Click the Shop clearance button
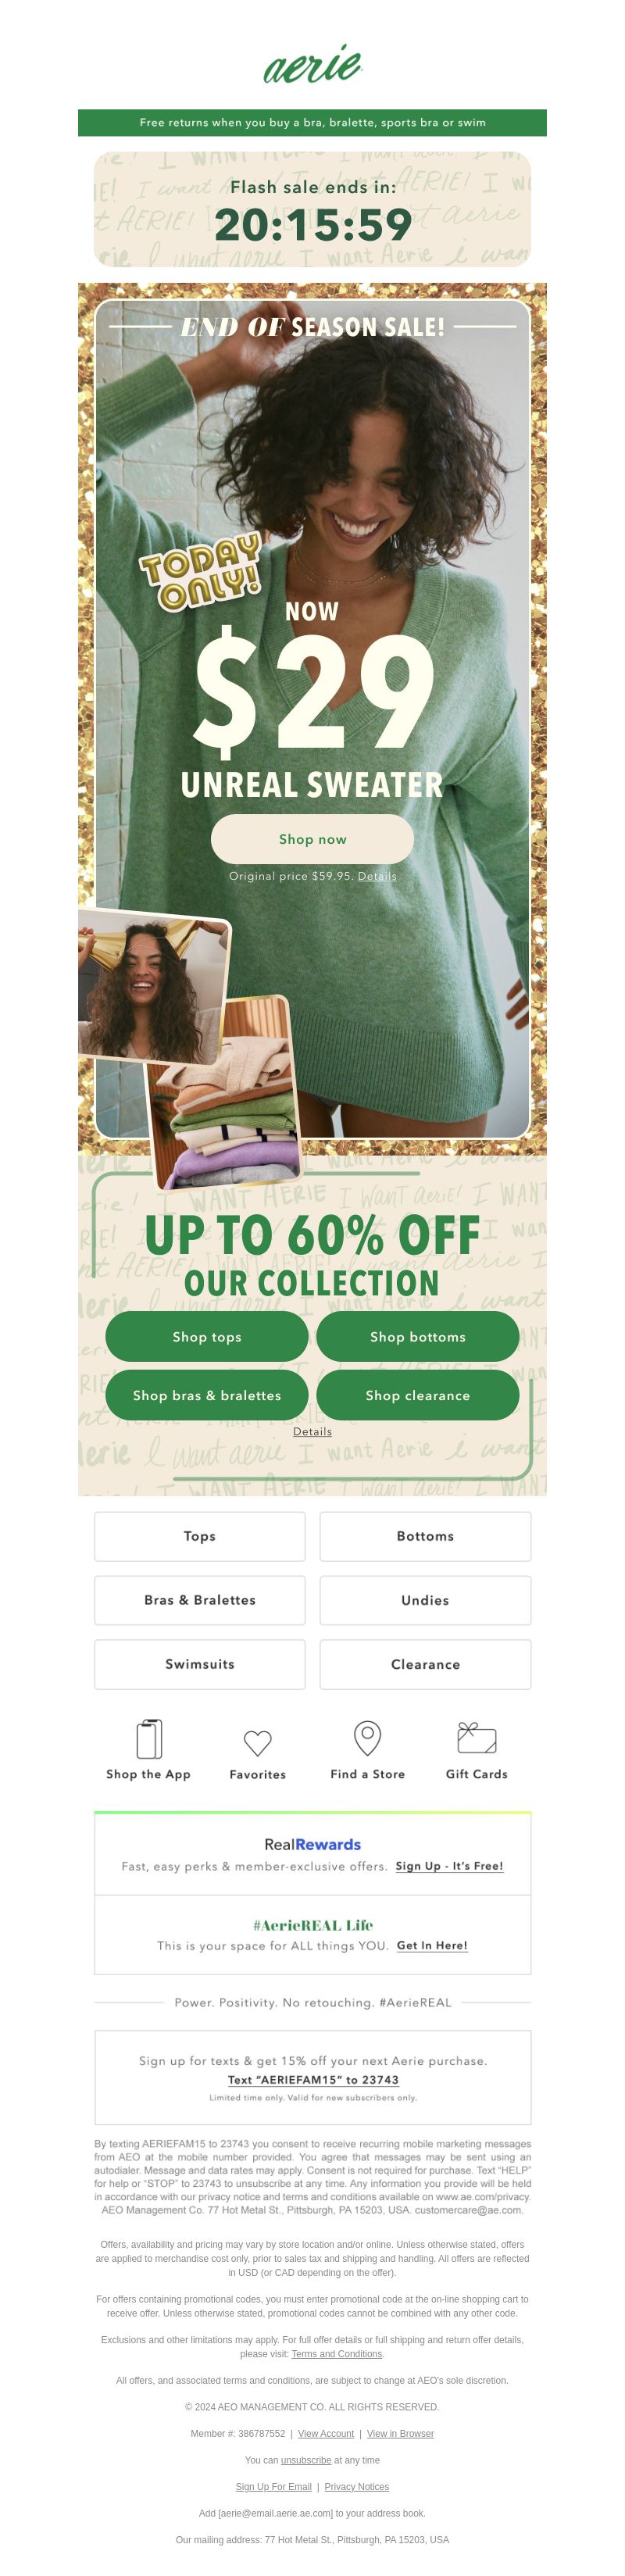625x2576 pixels. 418,1395
